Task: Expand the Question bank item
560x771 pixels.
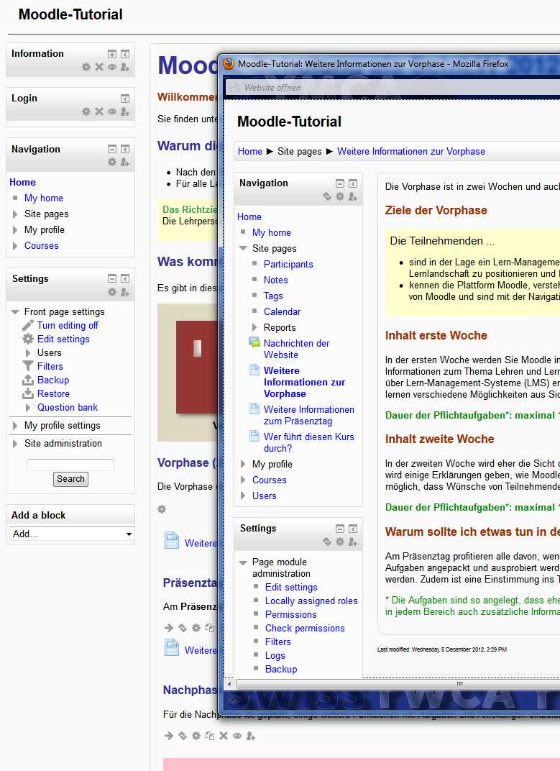Action: pos(28,408)
